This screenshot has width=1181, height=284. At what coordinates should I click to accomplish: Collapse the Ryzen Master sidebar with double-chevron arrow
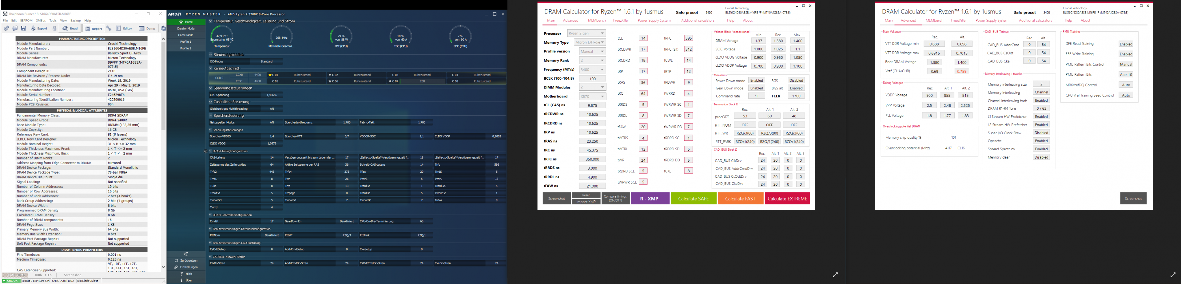[x=205, y=151]
